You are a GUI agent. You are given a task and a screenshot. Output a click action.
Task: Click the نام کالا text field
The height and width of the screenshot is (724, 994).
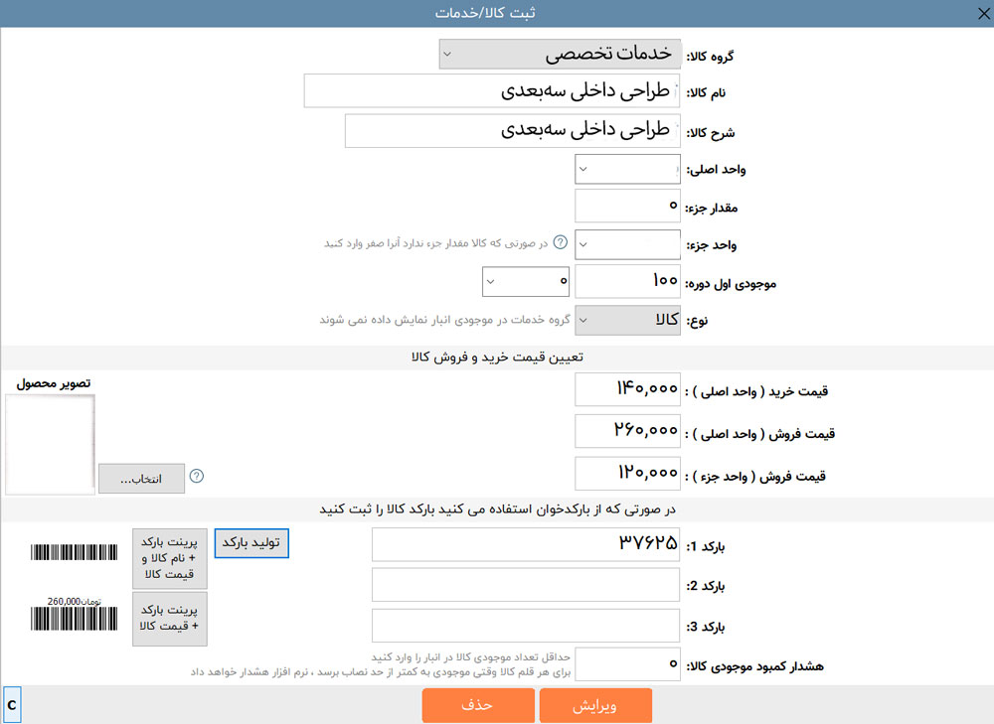[492, 91]
